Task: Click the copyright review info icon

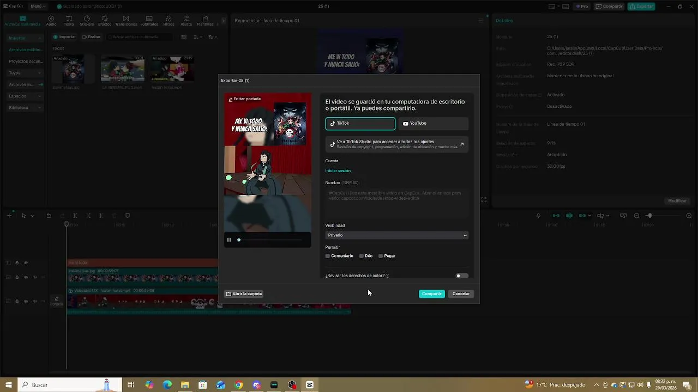Action: click(387, 276)
